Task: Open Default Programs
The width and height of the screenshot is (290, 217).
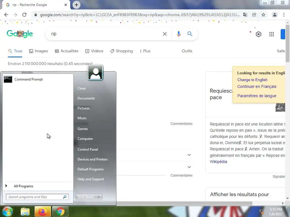Action: click(91, 170)
